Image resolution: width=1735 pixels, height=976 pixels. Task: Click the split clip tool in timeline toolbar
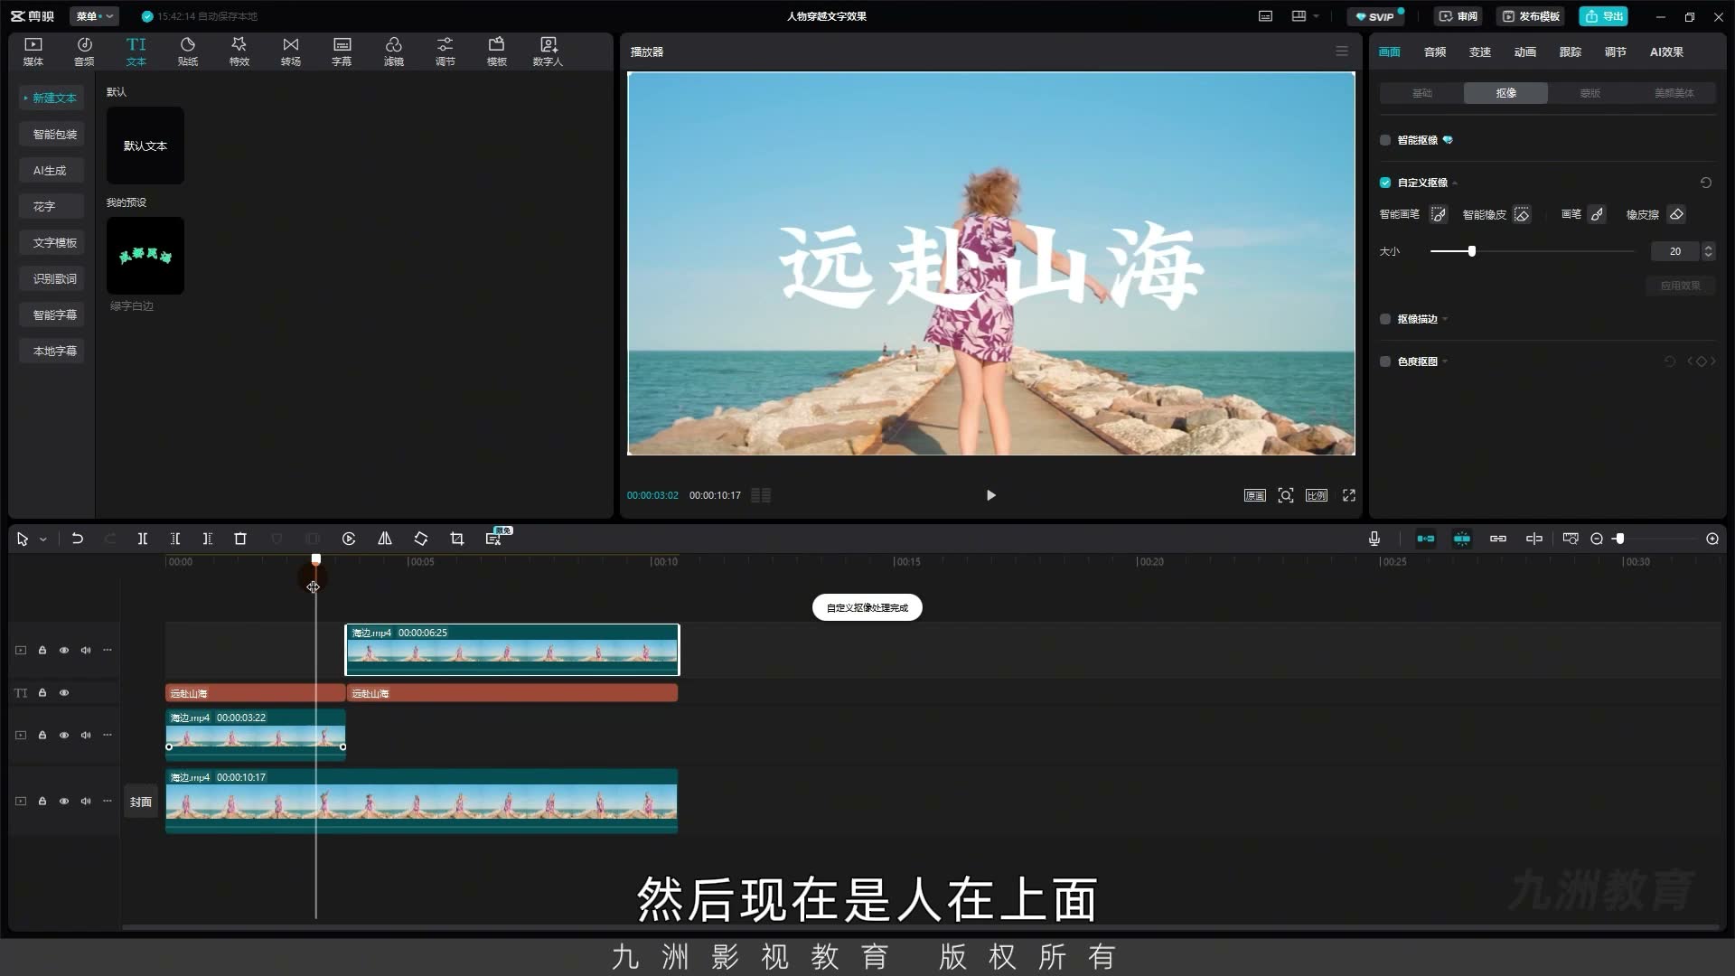(143, 539)
